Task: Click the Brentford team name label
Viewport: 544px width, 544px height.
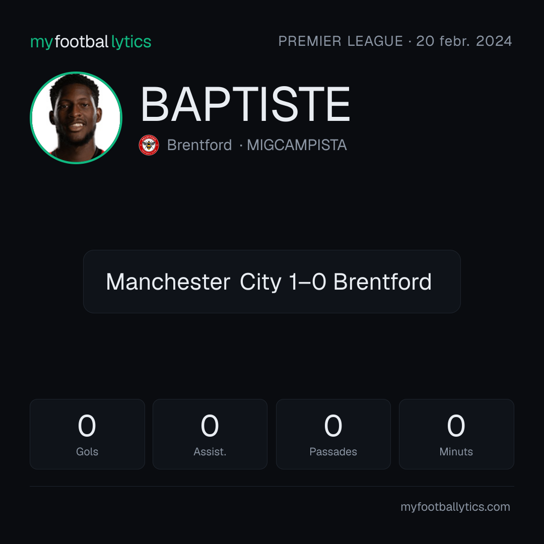Action: point(199,145)
